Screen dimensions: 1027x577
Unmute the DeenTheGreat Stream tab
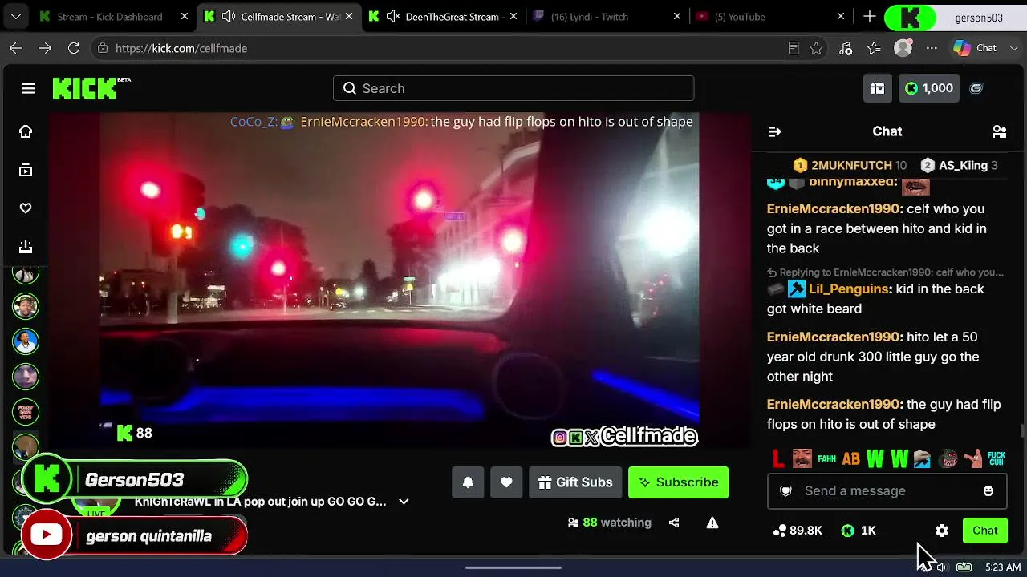tap(393, 17)
